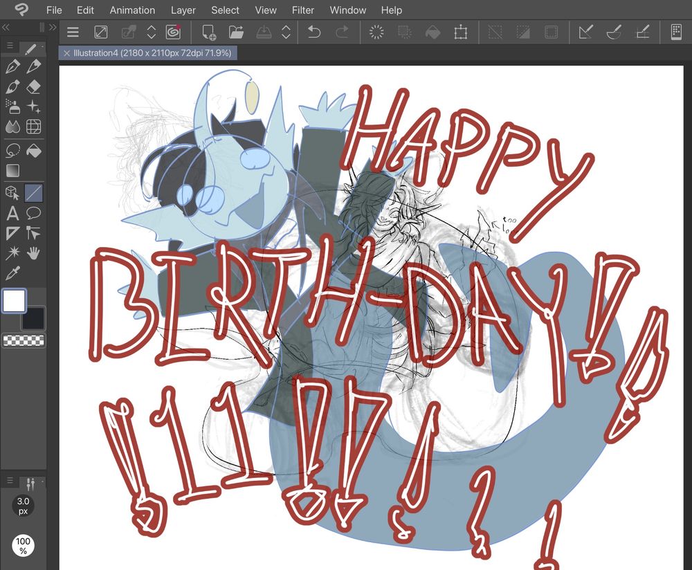Click the clear dotted-circle icon
The width and height of the screenshot is (692, 570).
pyautogui.click(x=376, y=33)
